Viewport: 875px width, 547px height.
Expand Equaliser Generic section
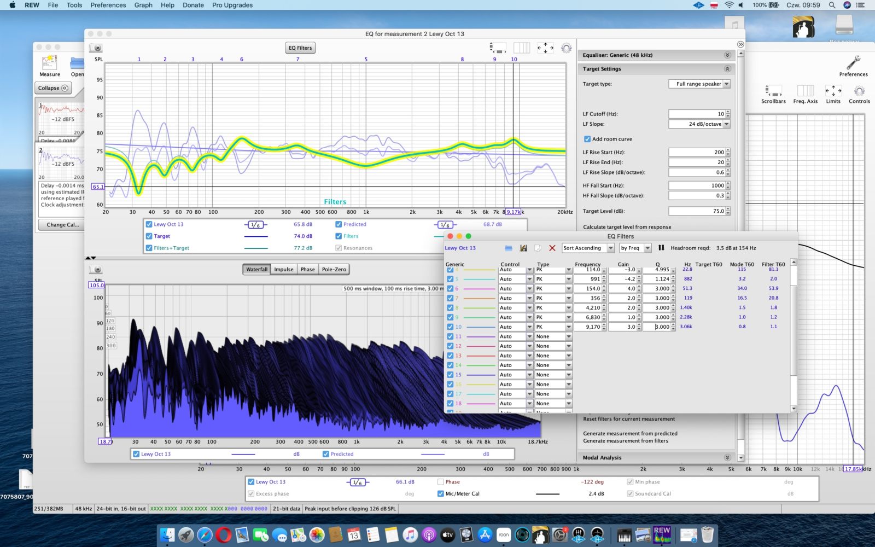(727, 55)
